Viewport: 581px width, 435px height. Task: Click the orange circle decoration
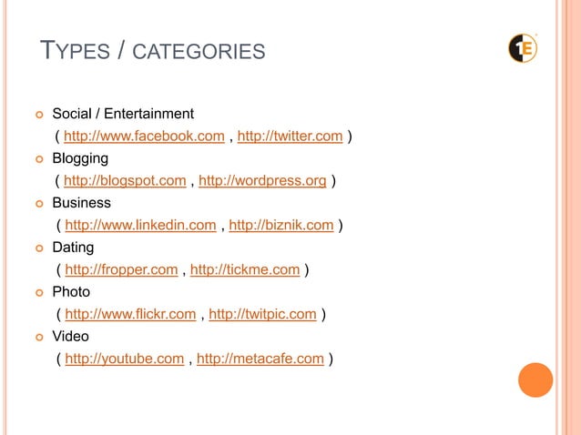[535, 380]
